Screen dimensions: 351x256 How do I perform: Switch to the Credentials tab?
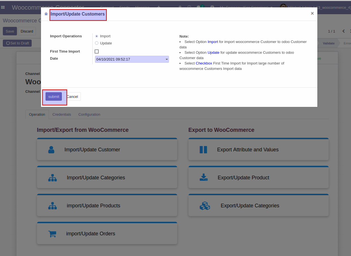click(x=62, y=115)
